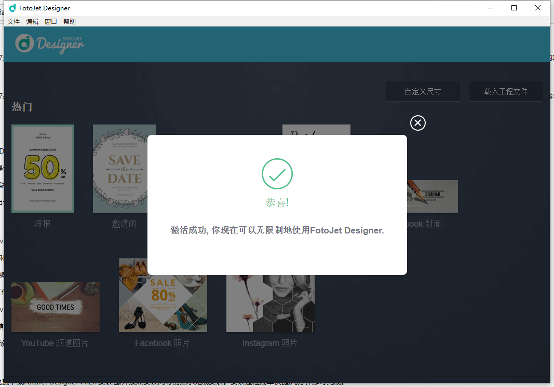554x387 pixels.
Task: Click the Facebook 照片 label
Action: [163, 343]
